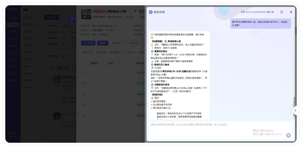This screenshot has width=302, height=148.
Task: Collapse the side panel with the double-chevron handle
Action: [x=295, y=110]
